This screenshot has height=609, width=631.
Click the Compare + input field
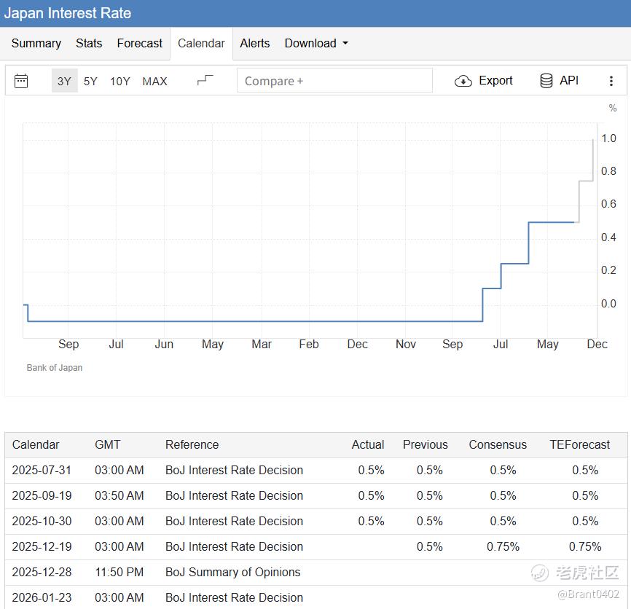(x=334, y=81)
